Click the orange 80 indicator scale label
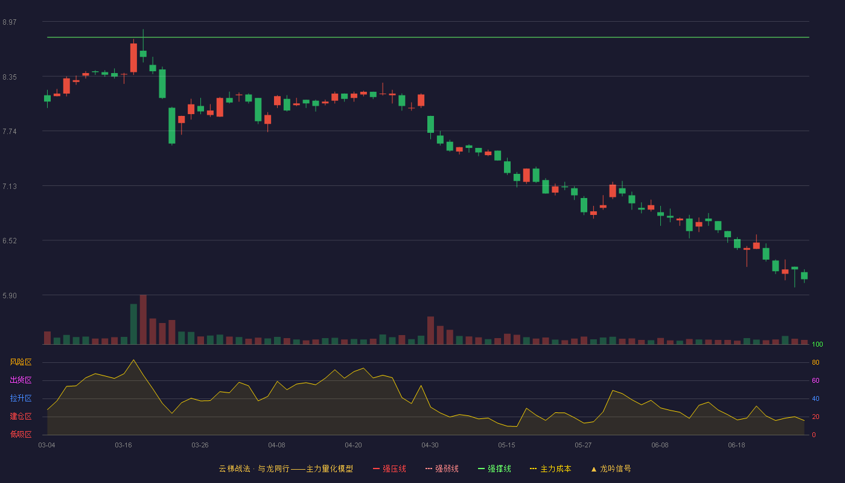Screen dimensions: 845x483 coord(815,363)
